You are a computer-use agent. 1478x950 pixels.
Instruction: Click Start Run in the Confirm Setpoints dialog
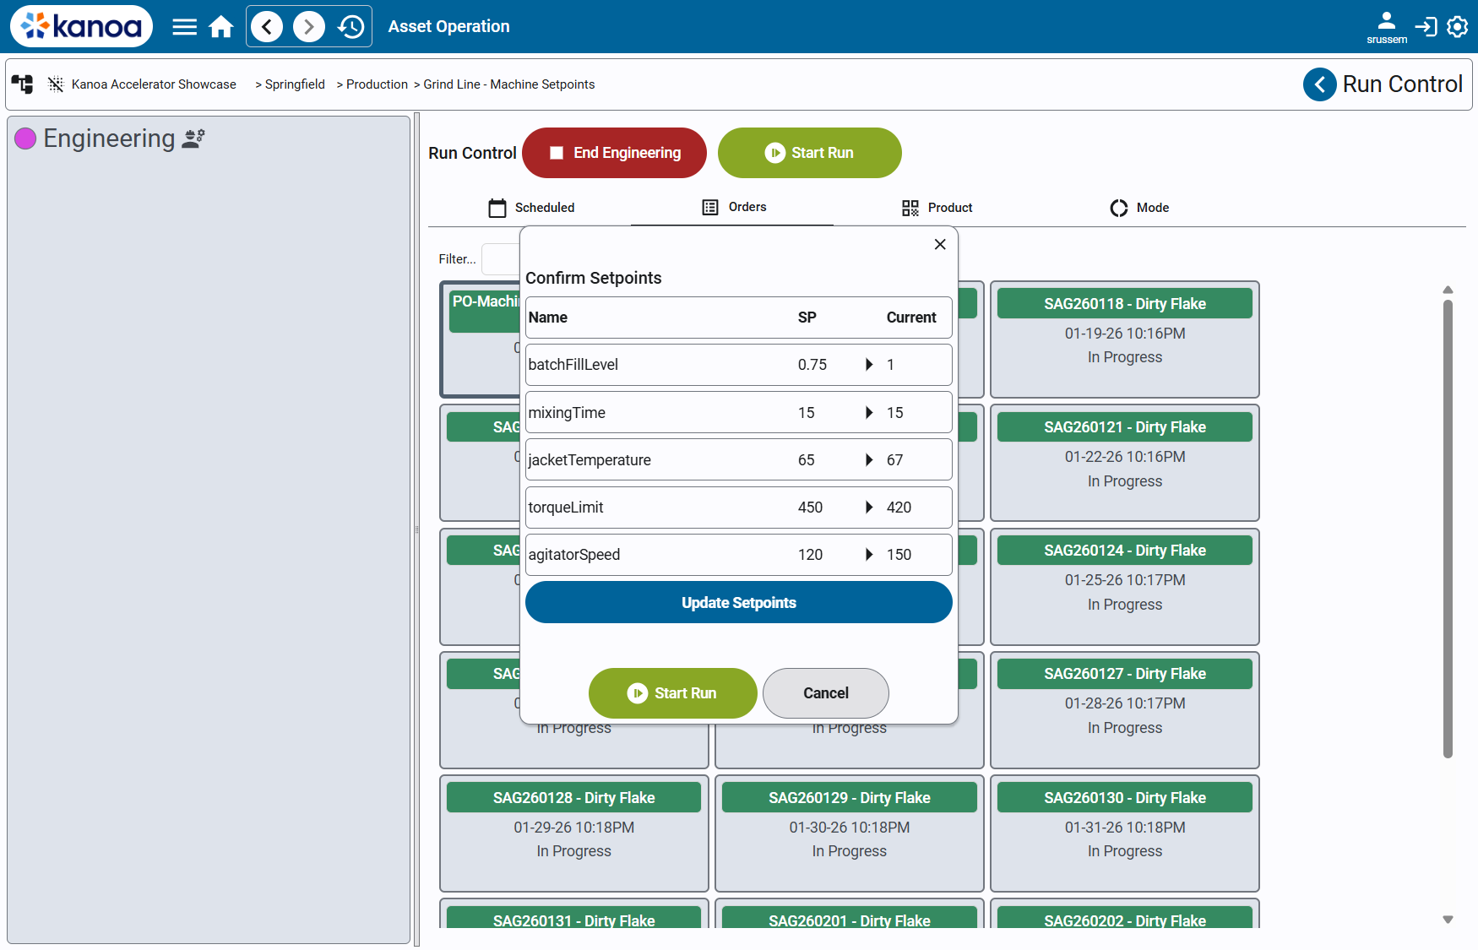click(x=673, y=693)
